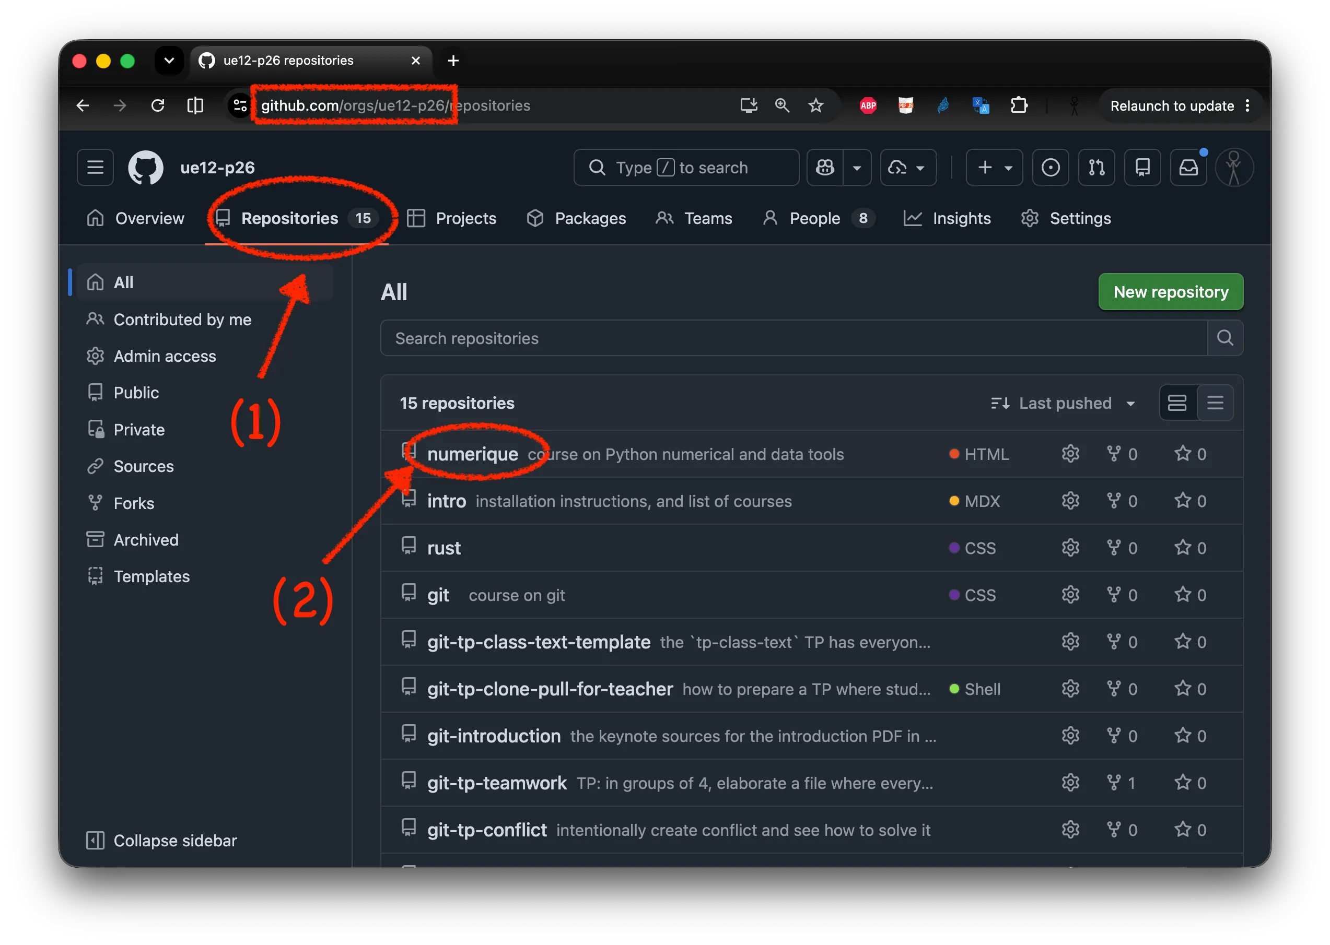Switch to the Projects tab

click(452, 218)
